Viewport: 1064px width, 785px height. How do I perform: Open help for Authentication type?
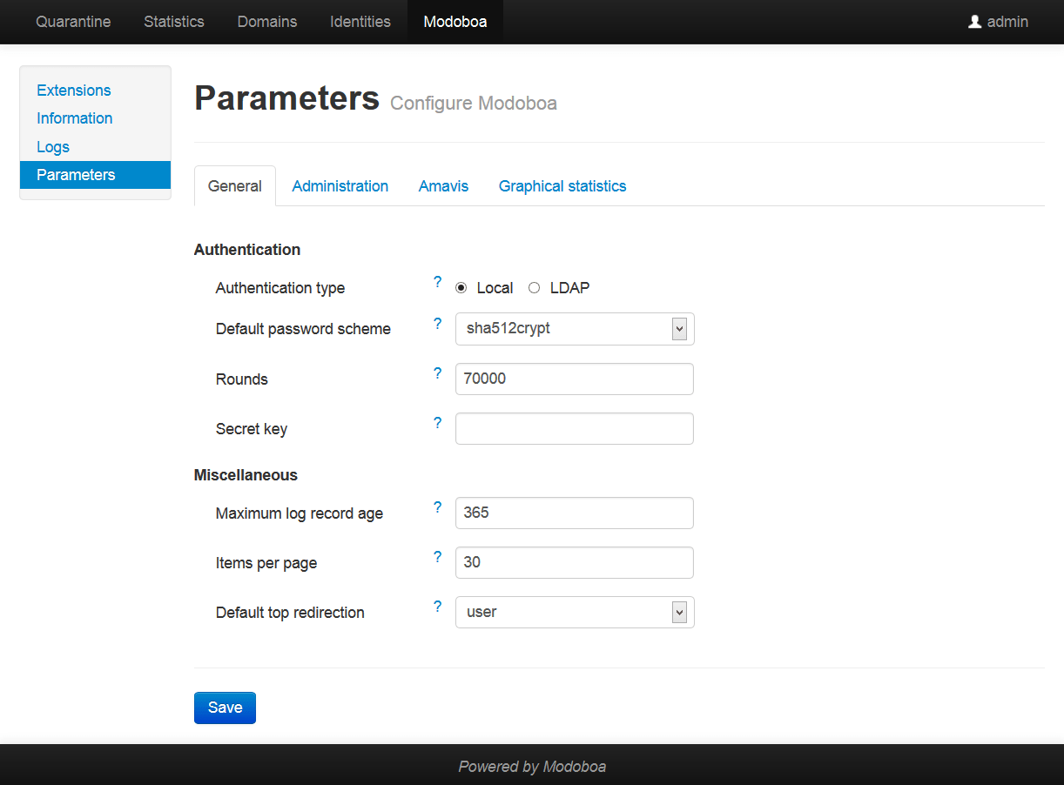click(437, 283)
